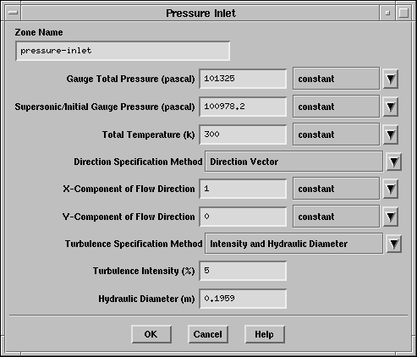Expand Turbulence Specification Method dropdown arrow
This screenshot has width=417, height=357.
394,244
